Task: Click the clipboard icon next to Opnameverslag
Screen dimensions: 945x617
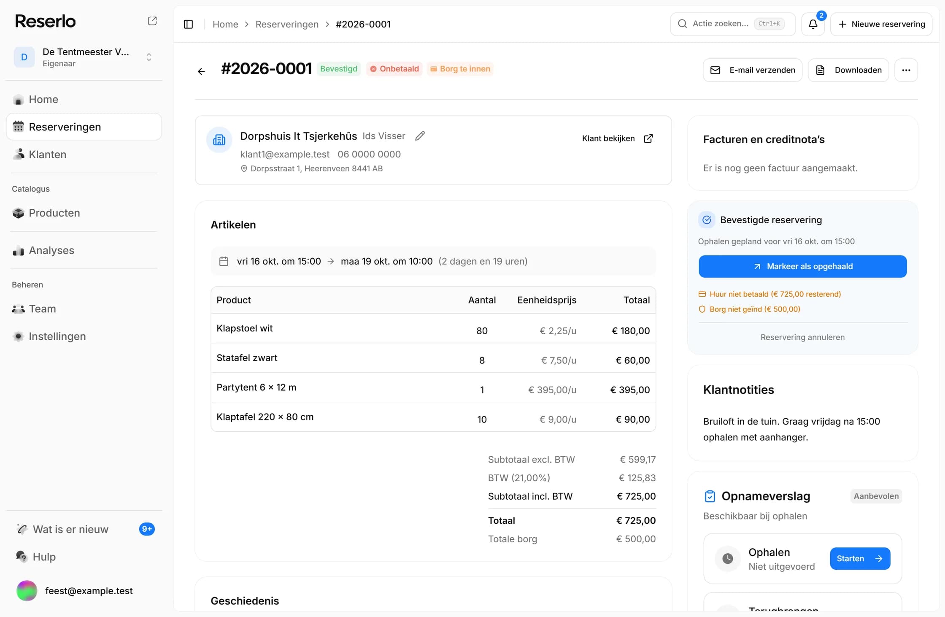Action: (710, 496)
